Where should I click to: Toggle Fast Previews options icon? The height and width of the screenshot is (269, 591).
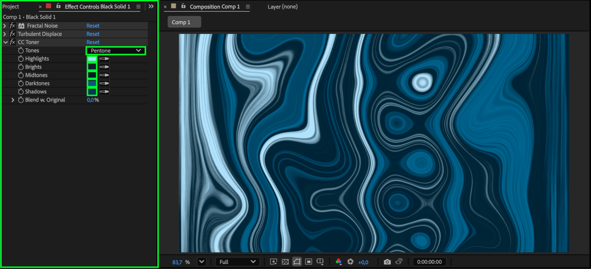point(273,262)
